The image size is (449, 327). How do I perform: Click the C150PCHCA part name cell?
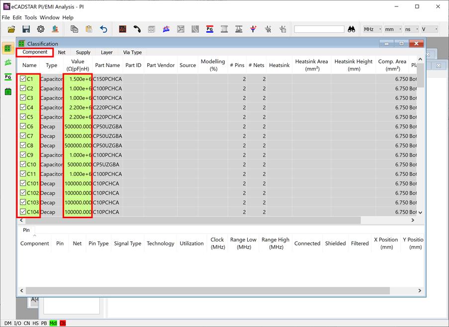[107, 79]
